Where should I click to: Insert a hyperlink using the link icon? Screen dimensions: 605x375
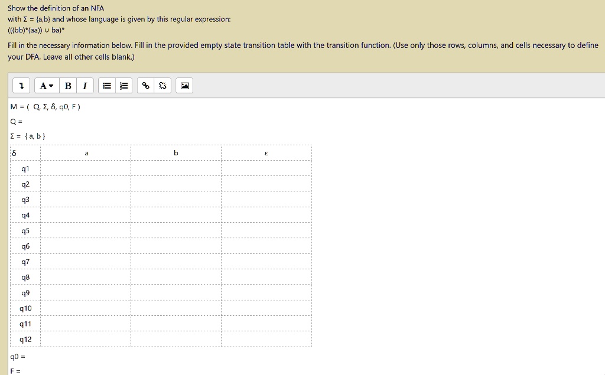click(x=146, y=85)
